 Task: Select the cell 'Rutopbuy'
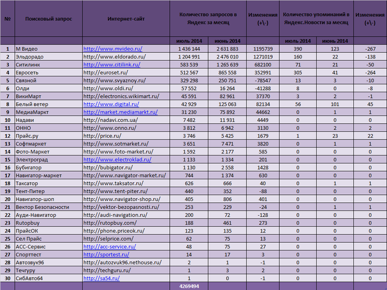pyautogui.click(x=48, y=223)
